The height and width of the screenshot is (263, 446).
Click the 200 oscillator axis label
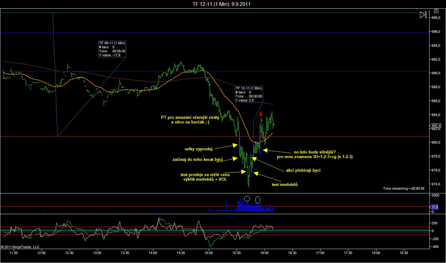[x=435, y=223]
